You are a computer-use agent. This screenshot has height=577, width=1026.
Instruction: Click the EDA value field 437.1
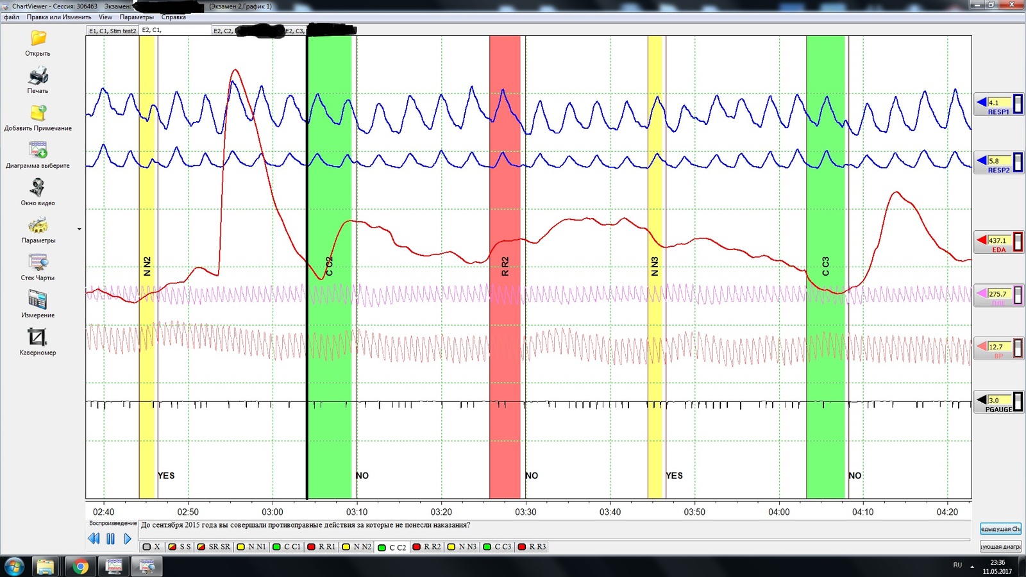[x=999, y=240]
